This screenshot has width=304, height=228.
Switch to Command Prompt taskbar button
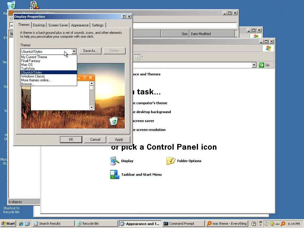[x=183, y=224]
